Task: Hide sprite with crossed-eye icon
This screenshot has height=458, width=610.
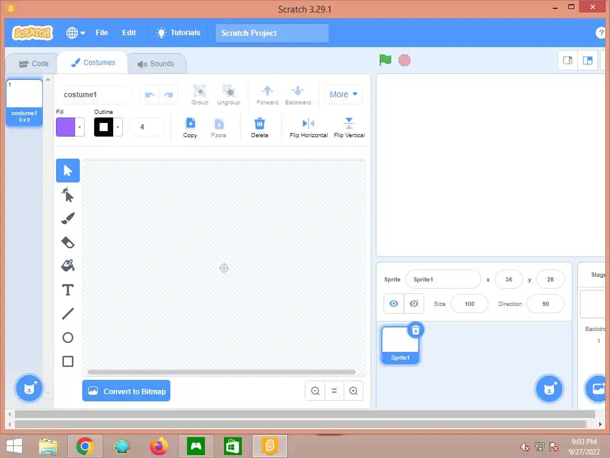Action: pos(414,304)
